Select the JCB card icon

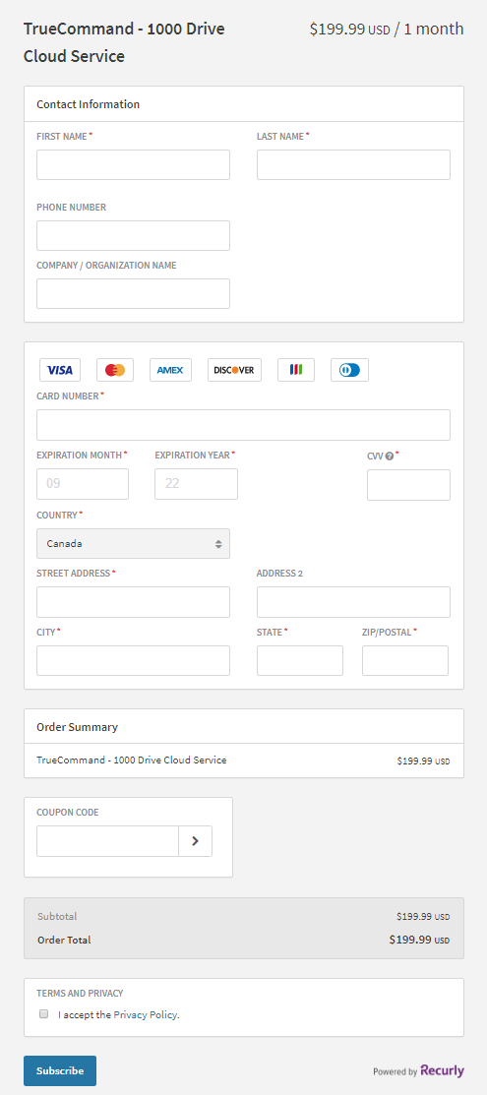click(296, 370)
